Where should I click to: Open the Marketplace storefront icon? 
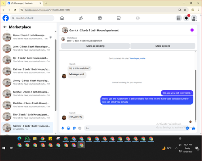point(119,18)
